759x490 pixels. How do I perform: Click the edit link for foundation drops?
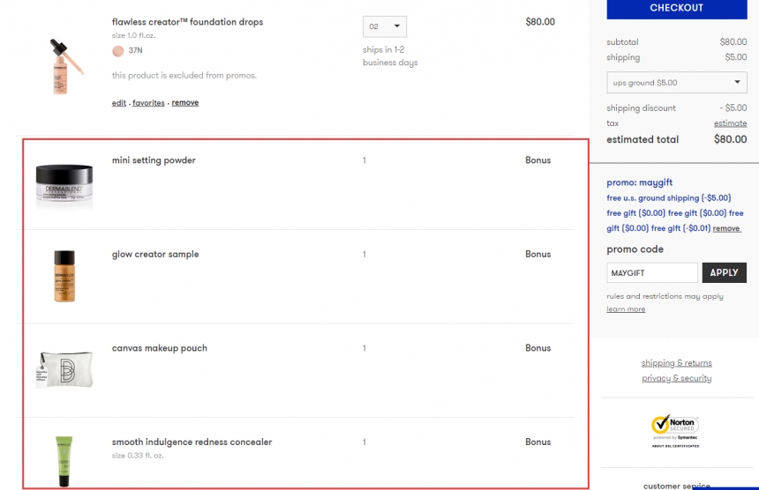(x=119, y=103)
